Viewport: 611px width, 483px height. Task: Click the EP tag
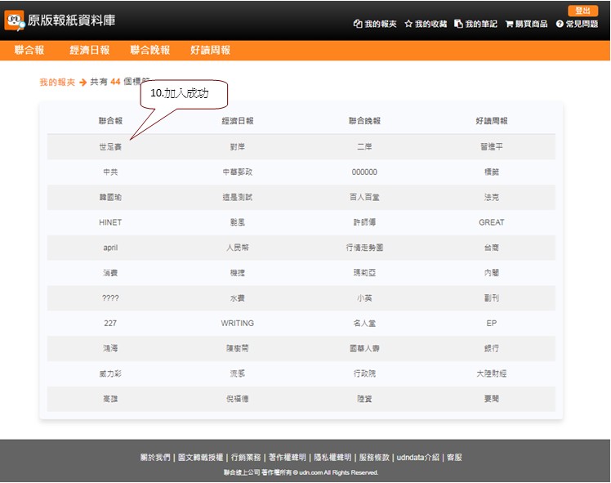click(x=492, y=323)
